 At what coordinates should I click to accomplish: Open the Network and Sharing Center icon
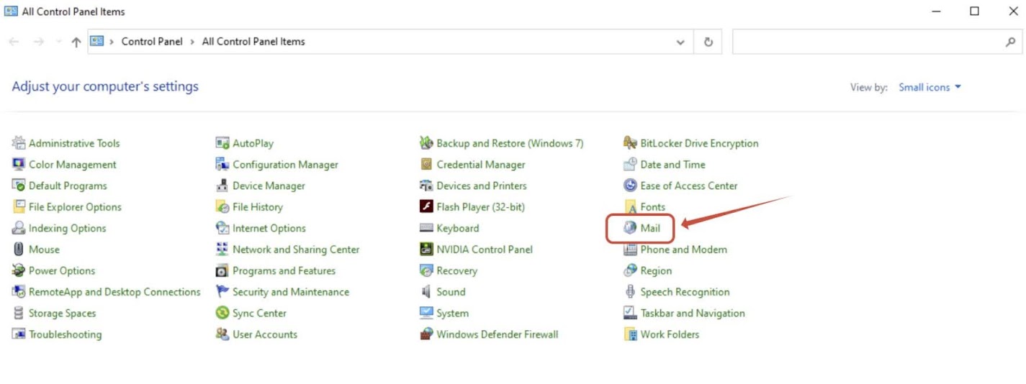click(222, 249)
